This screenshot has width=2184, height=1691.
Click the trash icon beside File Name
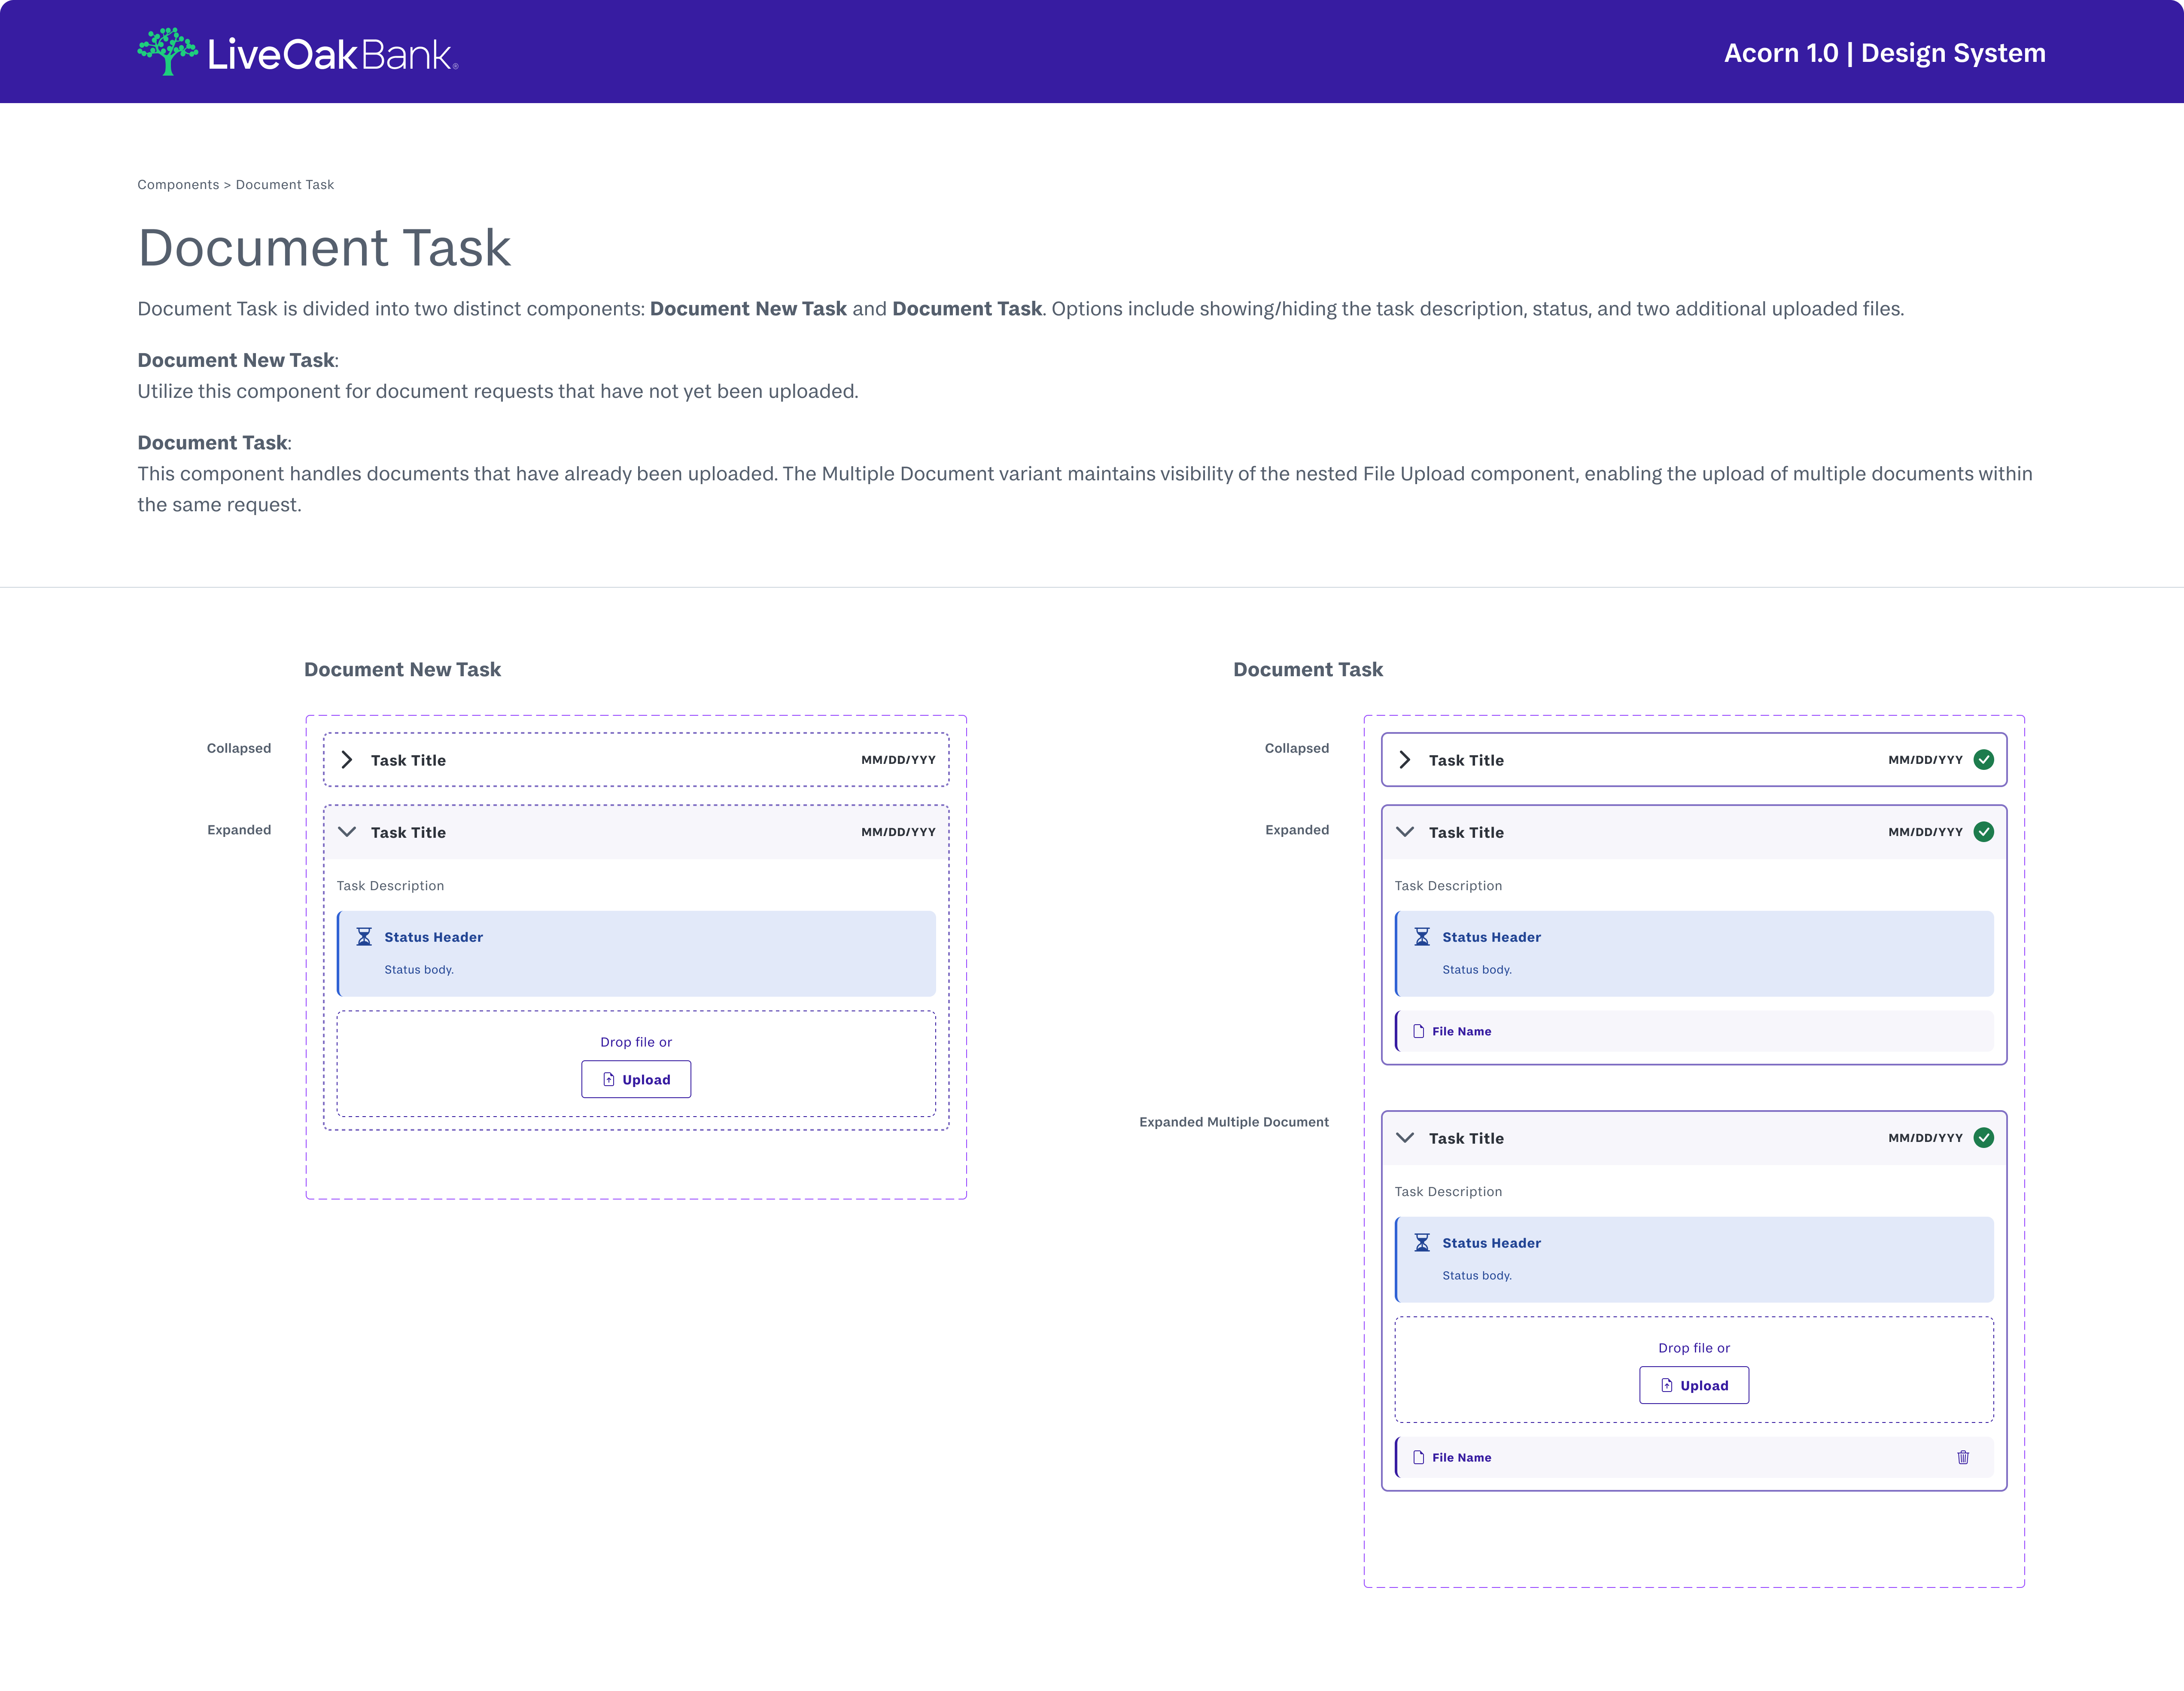coord(1962,1457)
